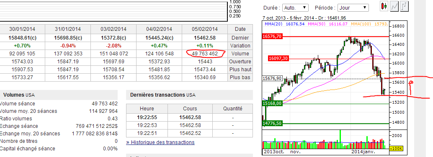The height and width of the screenshot is (157, 433).
Task: Click the volume value 124 106 548
Action: point(159,54)
